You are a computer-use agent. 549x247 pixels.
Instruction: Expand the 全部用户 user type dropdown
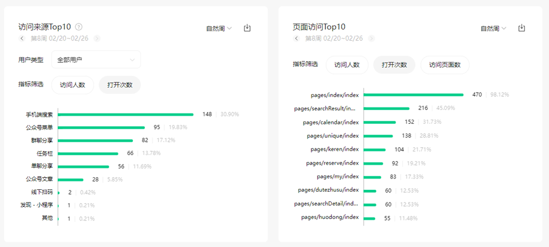pos(96,60)
